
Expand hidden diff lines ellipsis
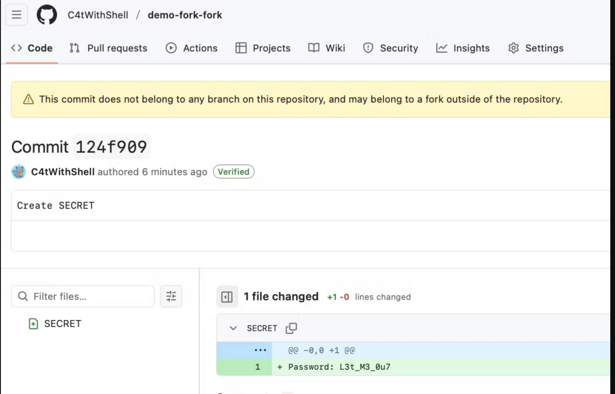coord(260,350)
